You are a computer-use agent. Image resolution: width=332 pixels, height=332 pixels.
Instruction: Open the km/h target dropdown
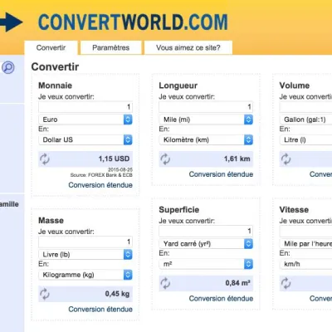point(305,264)
